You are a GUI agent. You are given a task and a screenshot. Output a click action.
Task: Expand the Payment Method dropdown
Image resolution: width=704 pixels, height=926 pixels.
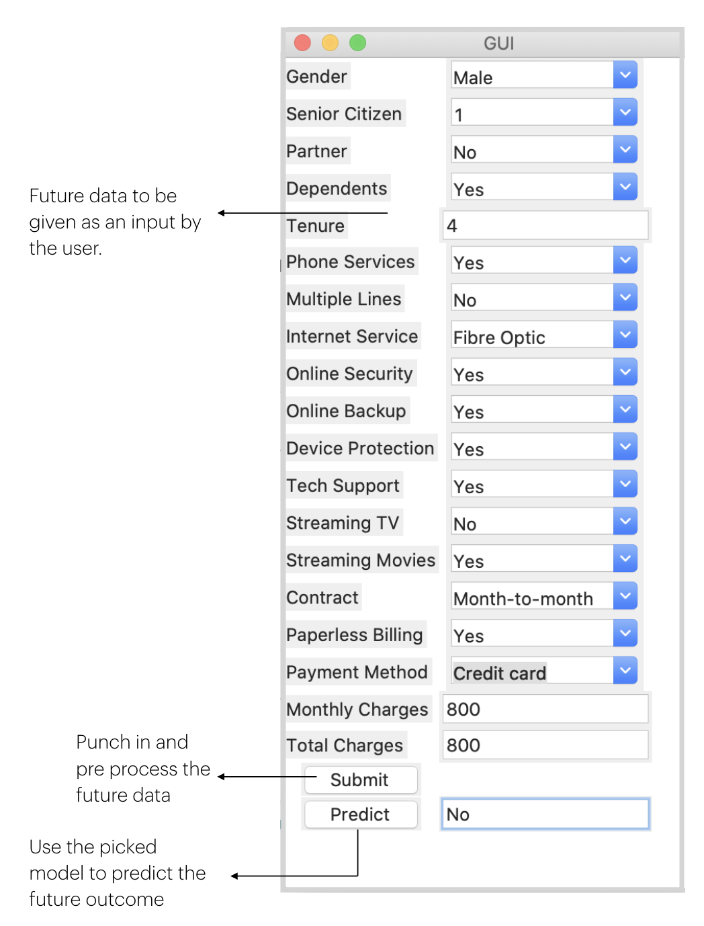pyautogui.click(x=625, y=671)
